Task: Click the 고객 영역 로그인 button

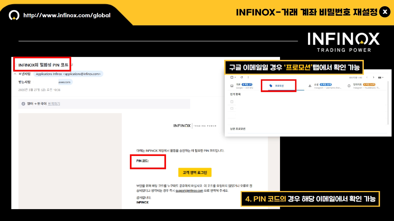Action: (x=195, y=172)
